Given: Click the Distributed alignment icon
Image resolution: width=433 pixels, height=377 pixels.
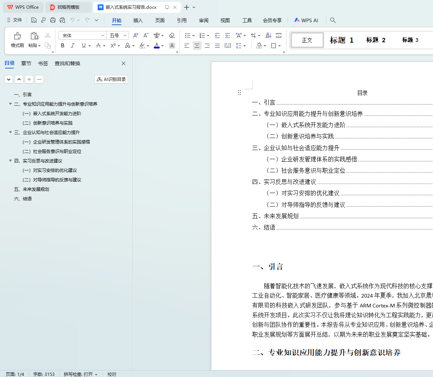Looking at the screenshot, I should (227, 46).
